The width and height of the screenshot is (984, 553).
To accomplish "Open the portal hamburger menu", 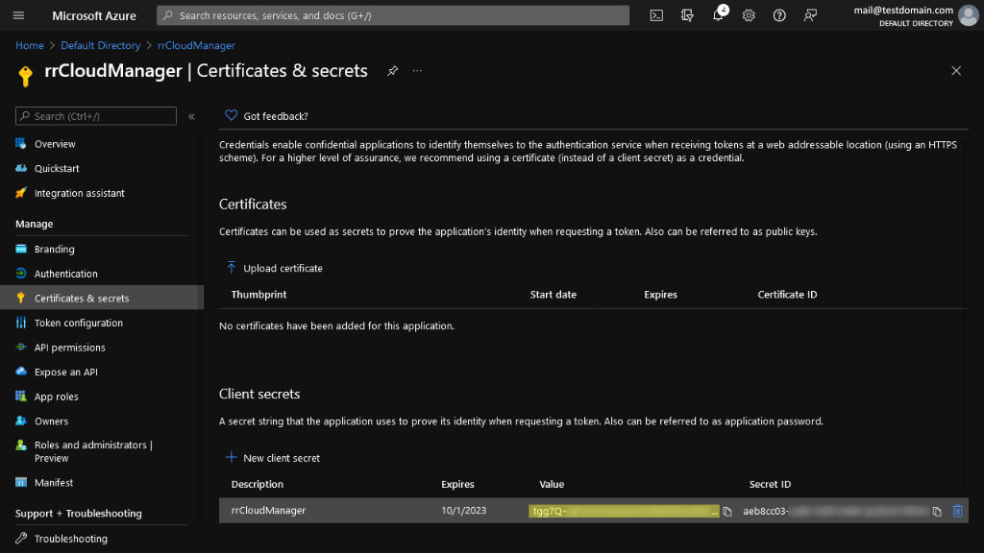I will coord(18,15).
